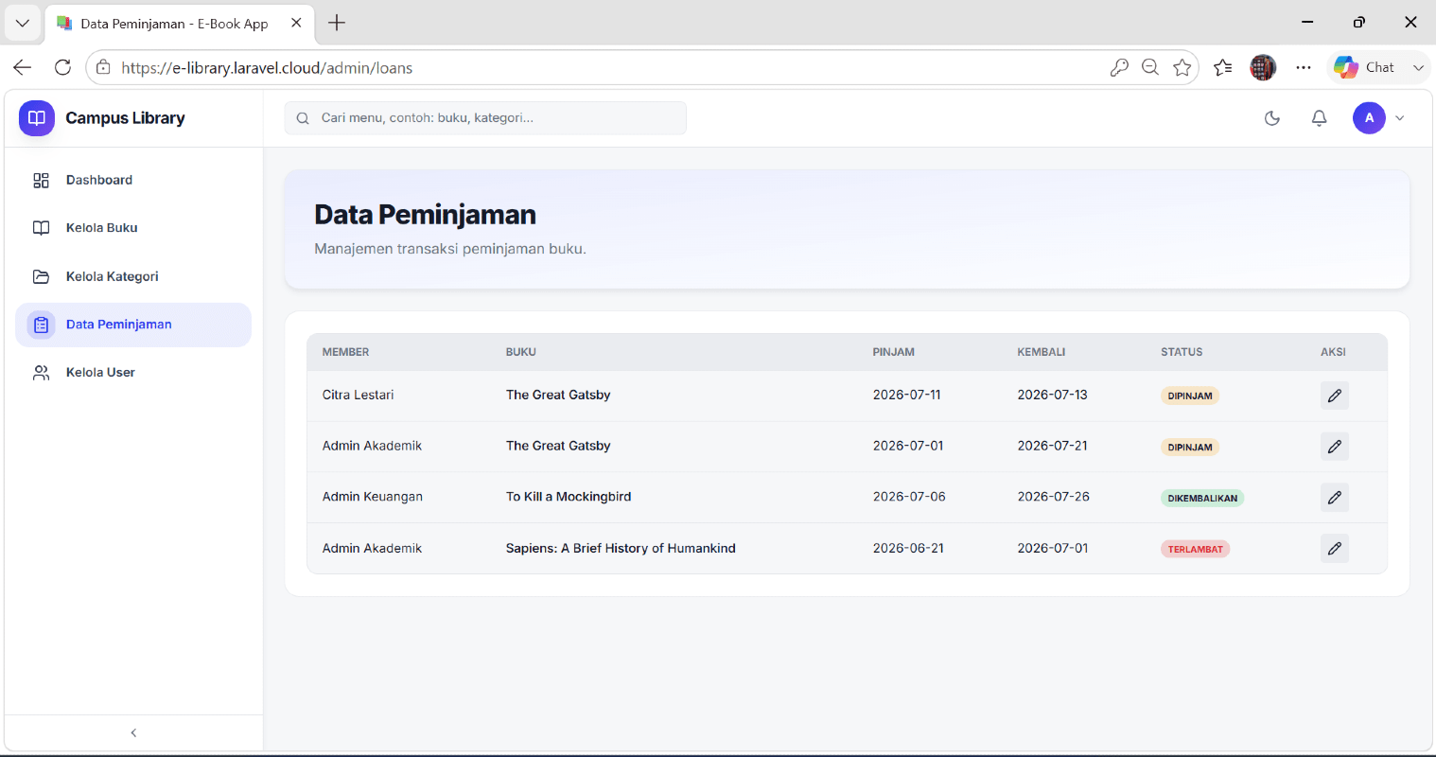1436x757 pixels.
Task: Expand the user profile dropdown arrow
Action: (1400, 118)
